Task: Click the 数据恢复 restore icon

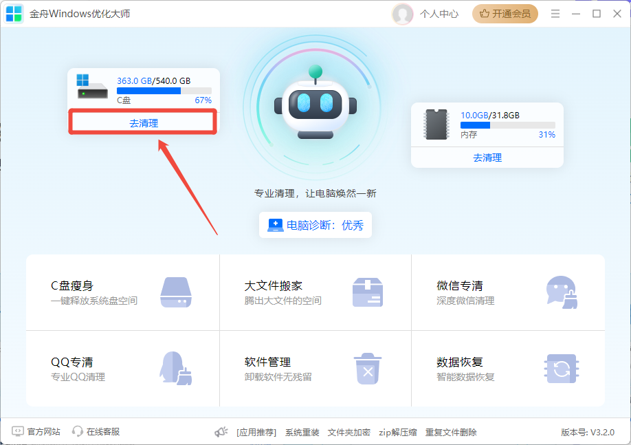Action: 562,369
